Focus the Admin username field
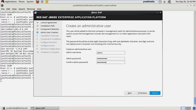The image size is (196, 110). pos(111,53)
